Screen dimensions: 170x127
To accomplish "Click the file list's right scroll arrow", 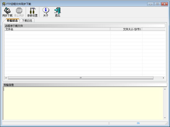I will [163, 78].
